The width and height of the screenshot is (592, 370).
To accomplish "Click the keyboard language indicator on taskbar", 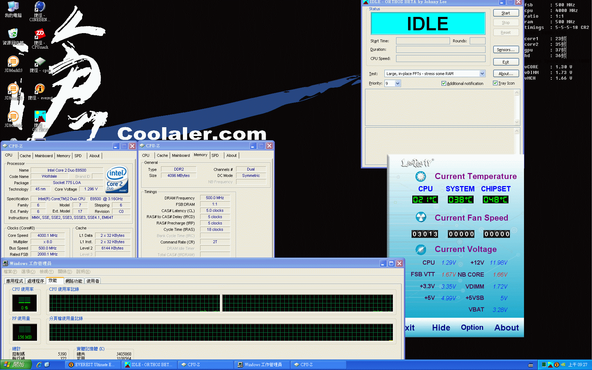I will pyautogui.click(x=531, y=365).
